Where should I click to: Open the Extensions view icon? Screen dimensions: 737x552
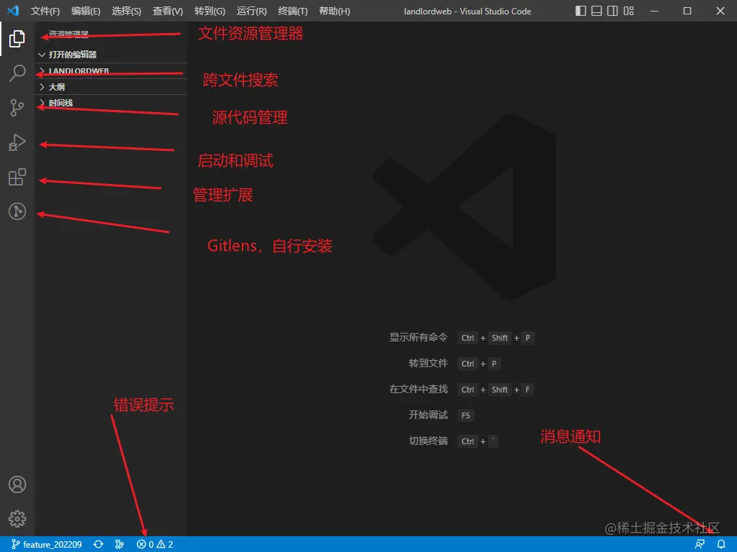(x=17, y=177)
